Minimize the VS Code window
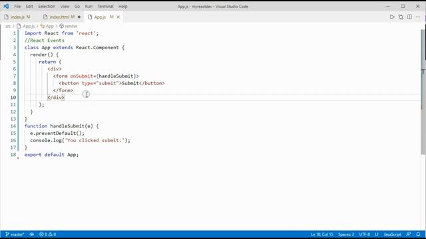Viewport: 426px width, 239px height. 388,6
